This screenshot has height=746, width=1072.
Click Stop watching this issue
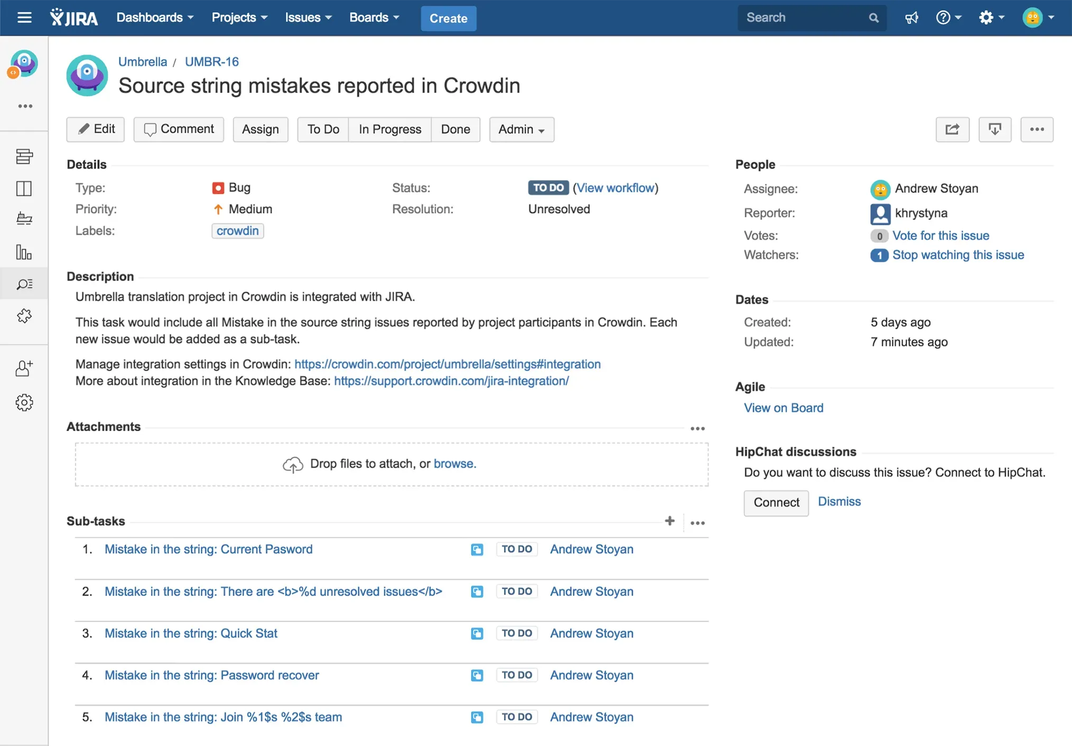958,255
